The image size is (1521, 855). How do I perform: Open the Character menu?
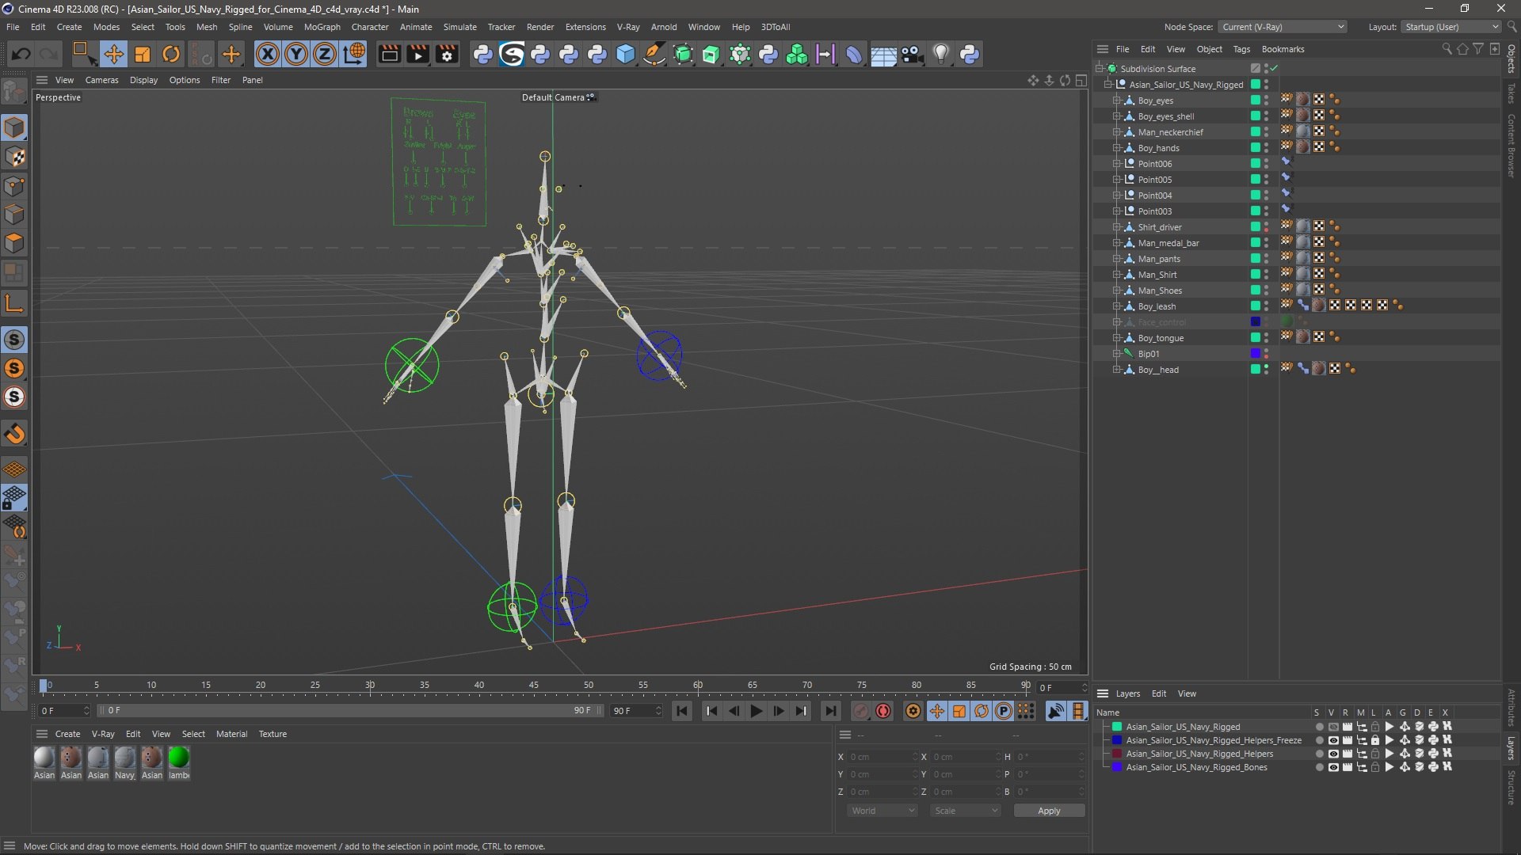click(370, 27)
